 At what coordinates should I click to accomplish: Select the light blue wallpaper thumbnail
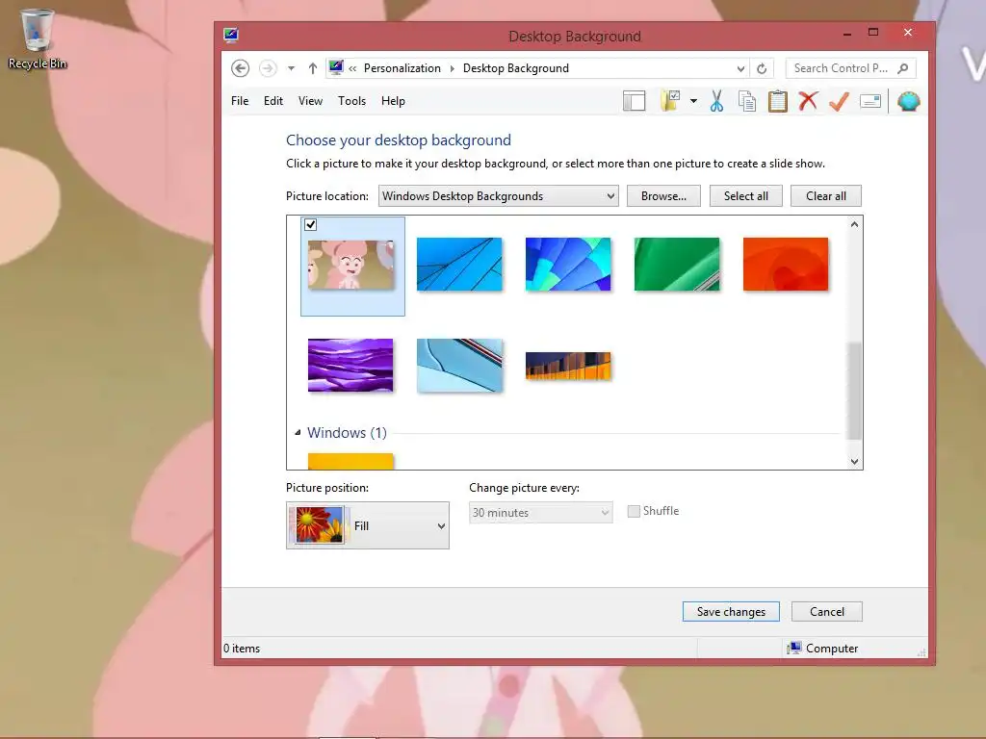click(459, 365)
